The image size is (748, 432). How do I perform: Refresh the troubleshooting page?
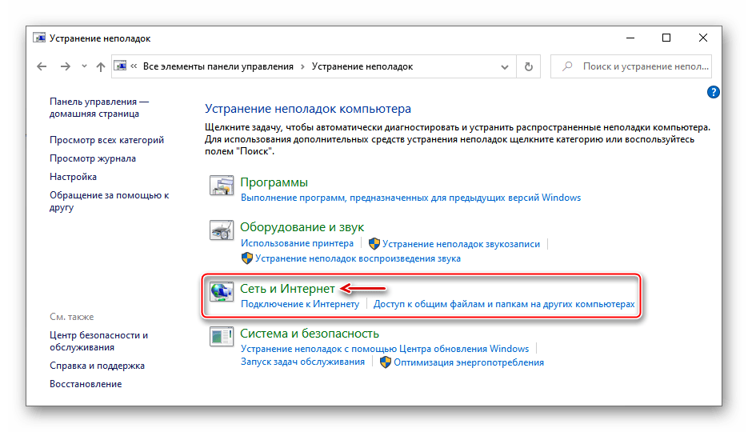[528, 66]
